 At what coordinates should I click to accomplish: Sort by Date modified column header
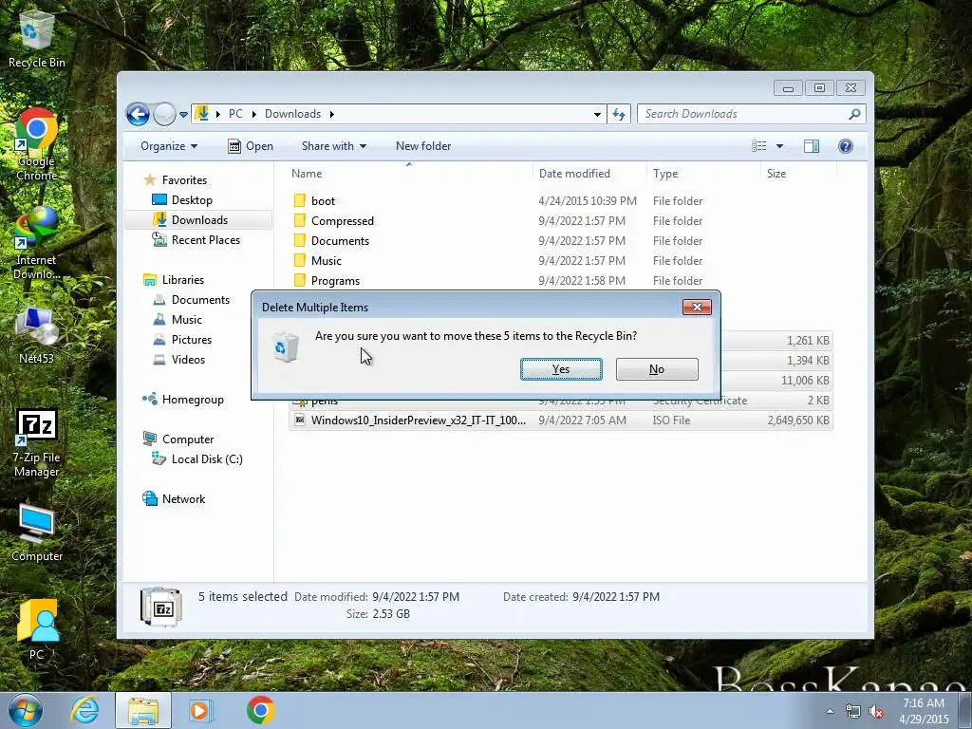[x=589, y=174]
